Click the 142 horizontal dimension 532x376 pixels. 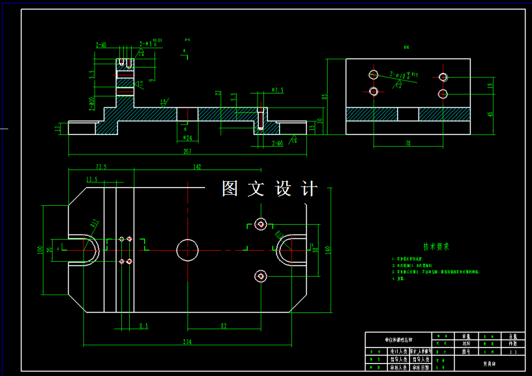pos(197,166)
